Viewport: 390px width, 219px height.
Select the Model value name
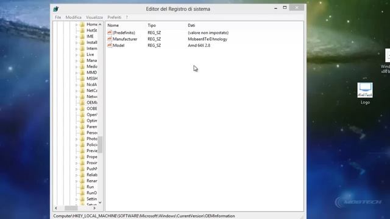(x=119, y=46)
